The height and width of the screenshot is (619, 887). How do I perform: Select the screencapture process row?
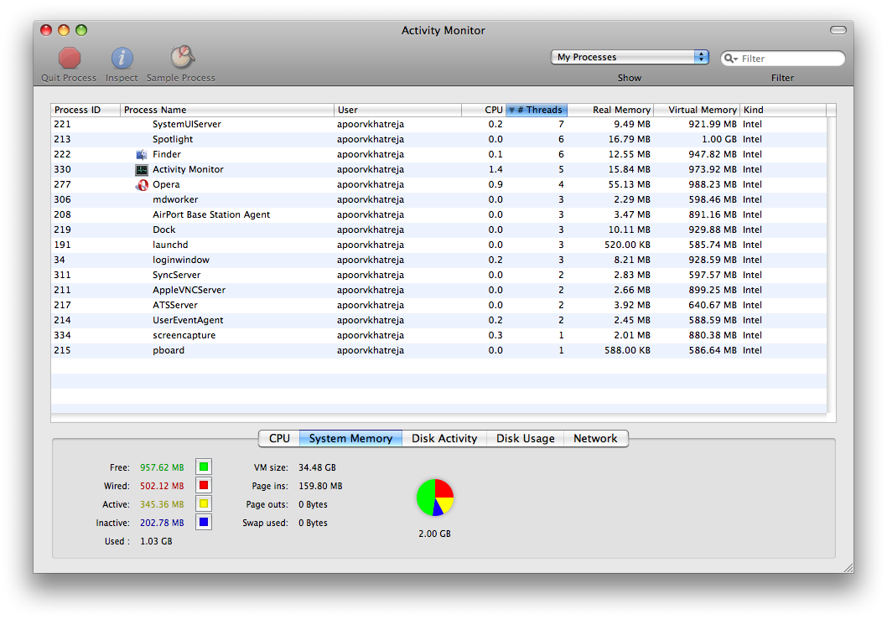[x=438, y=335]
